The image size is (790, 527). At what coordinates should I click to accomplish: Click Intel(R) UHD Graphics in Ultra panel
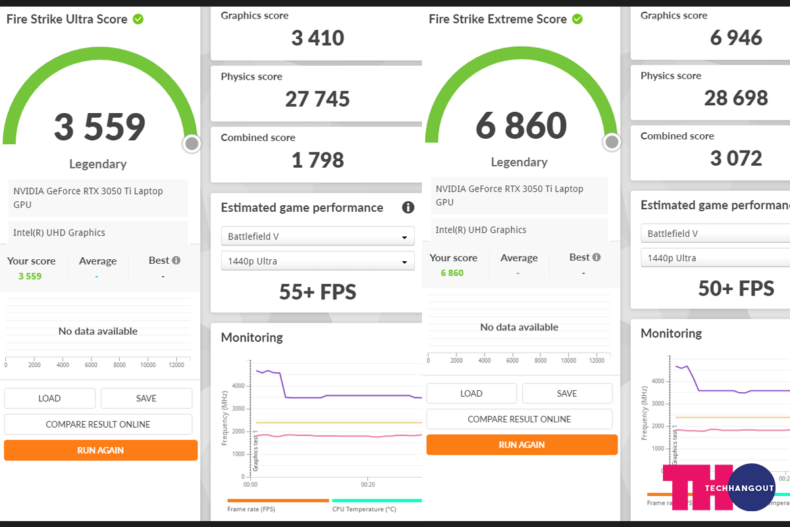point(59,233)
